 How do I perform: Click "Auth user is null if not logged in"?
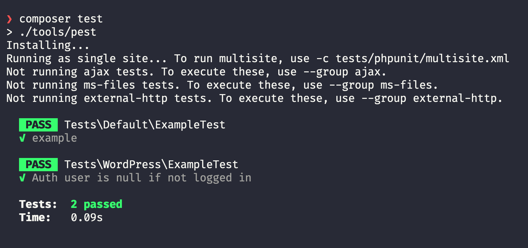pyautogui.click(x=141, y=178)
